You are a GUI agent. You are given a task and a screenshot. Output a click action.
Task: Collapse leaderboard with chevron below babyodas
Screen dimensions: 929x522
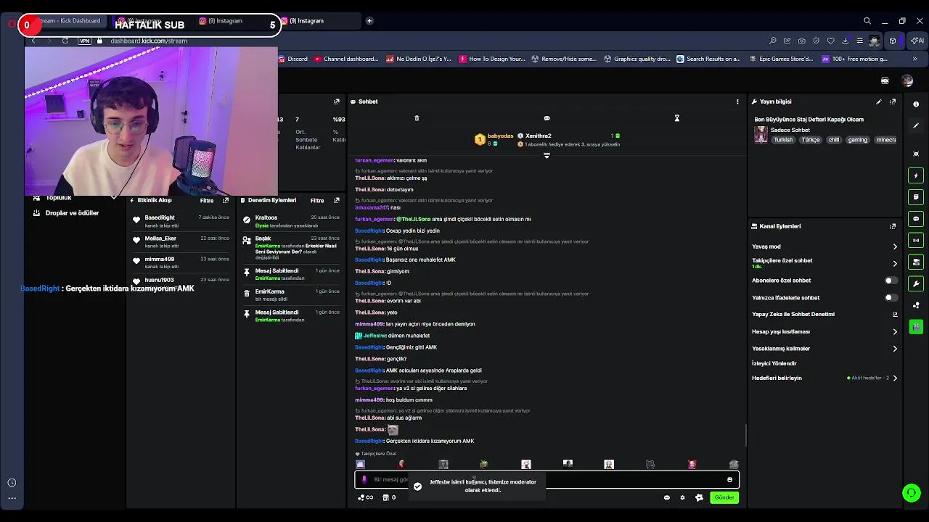[x=547, y=155]
